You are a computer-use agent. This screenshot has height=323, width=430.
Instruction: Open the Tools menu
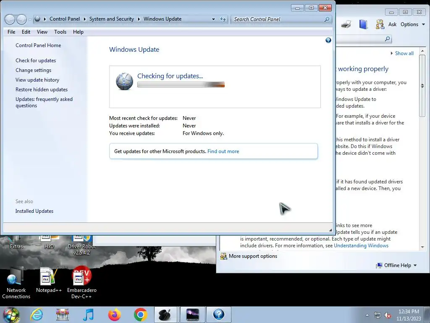60,32
